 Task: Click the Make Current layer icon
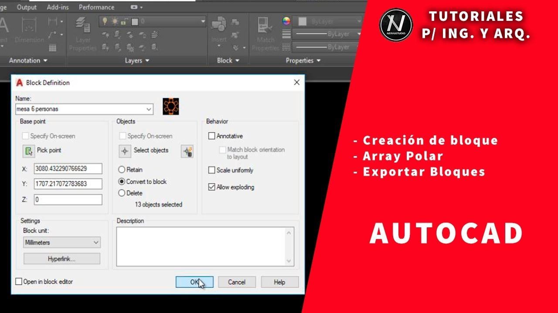click(x=155, y=34)
